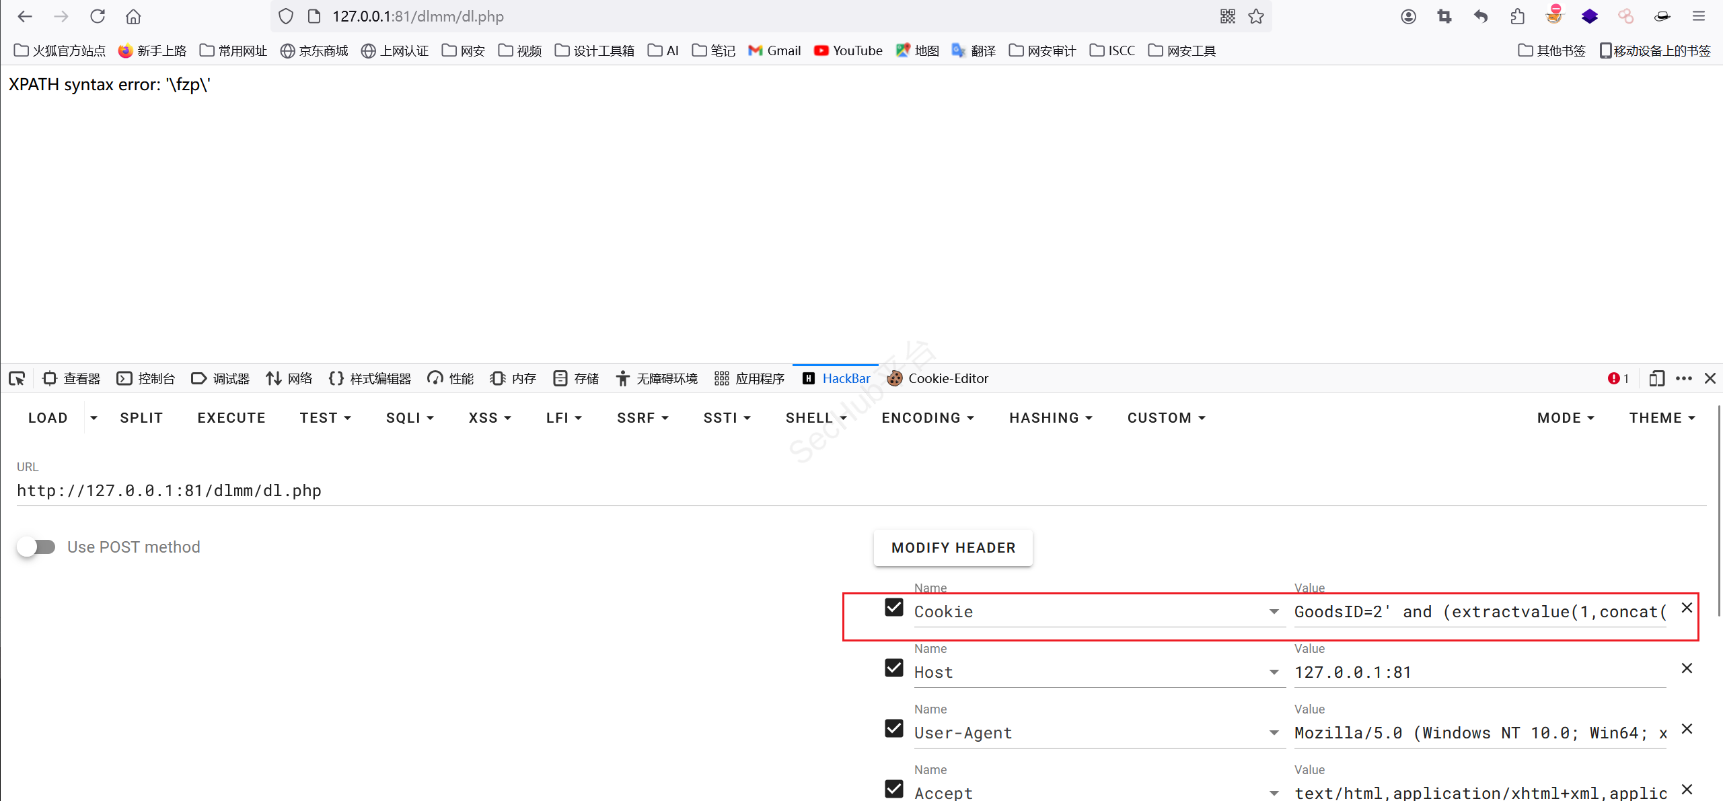Click the browser reload icon
This screenshot has width=1723, height=801.
click(x=98, y=16)
